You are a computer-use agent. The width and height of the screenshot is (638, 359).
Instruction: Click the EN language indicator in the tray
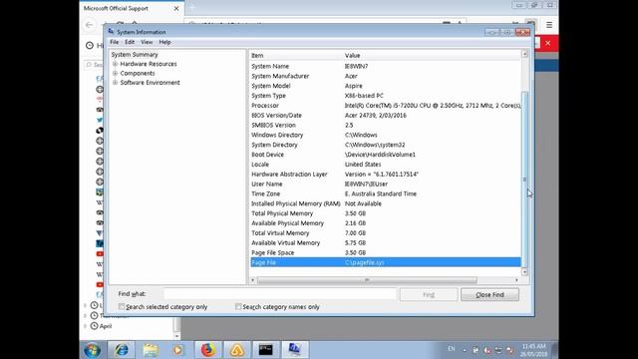point(452,349)
